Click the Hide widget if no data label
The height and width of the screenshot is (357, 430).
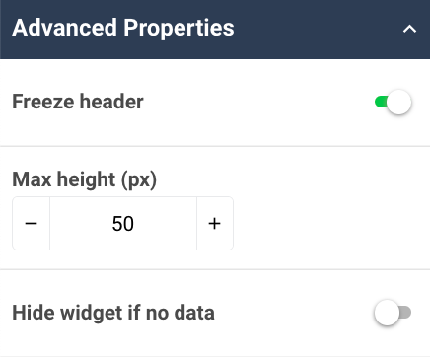pyautogui.click(x=113, y=313)
